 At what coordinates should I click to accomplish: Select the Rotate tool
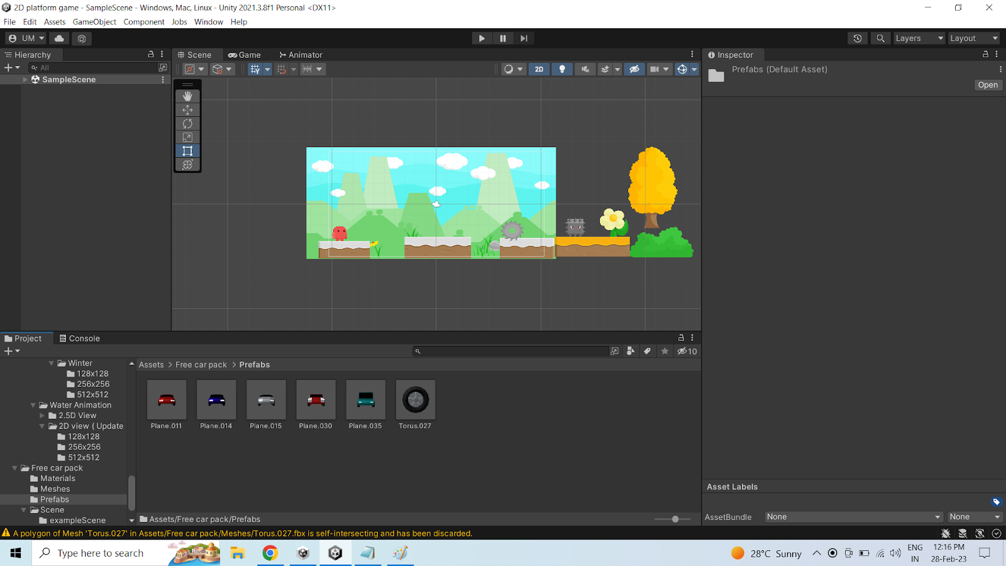(x=187, y=124)
